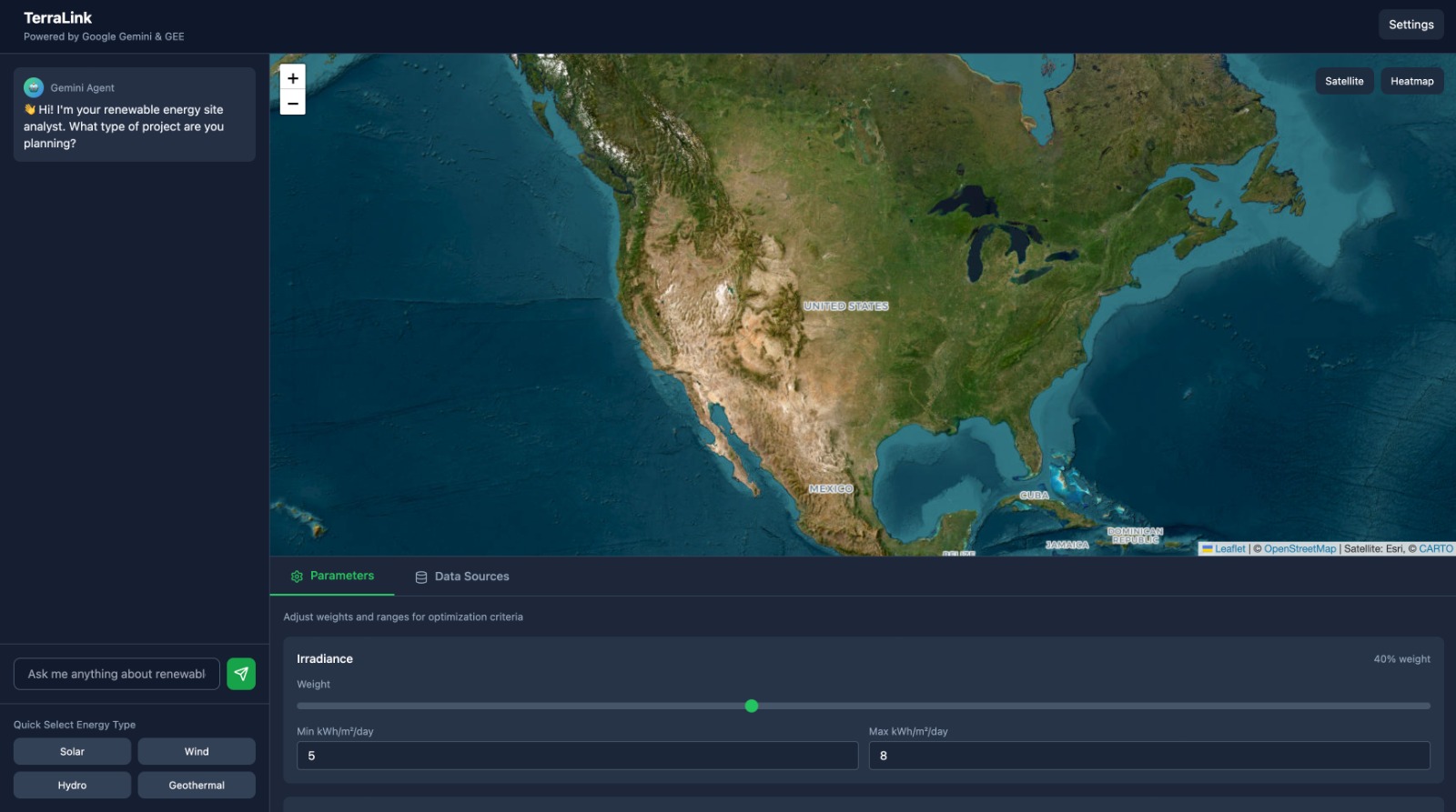Send message with the green paper plane icon
Screen dimensions: 1456x812
(241, 674)
